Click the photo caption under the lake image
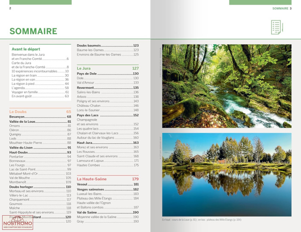This screenshot has height=232, width=301. (x=201, y=220)
